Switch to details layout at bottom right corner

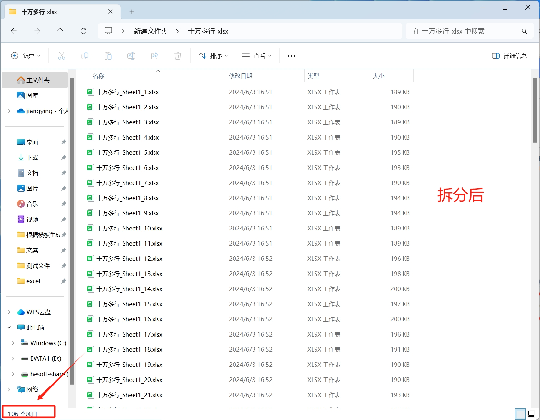[531, 414]
